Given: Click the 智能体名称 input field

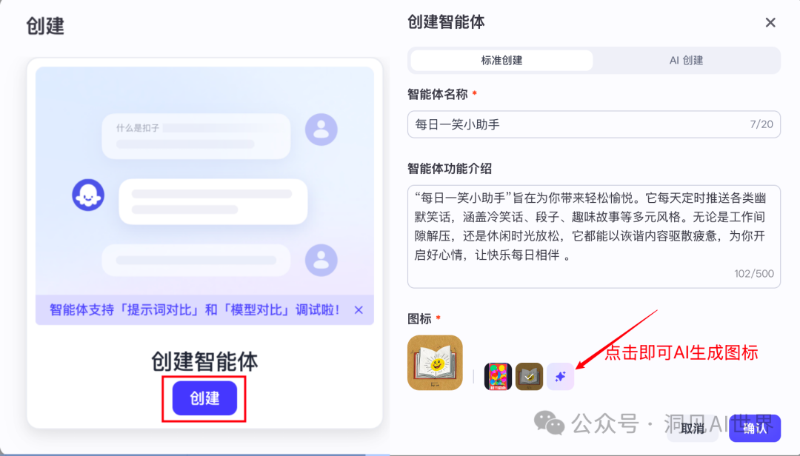Looking at the screenshot, I should click(594, 124).
